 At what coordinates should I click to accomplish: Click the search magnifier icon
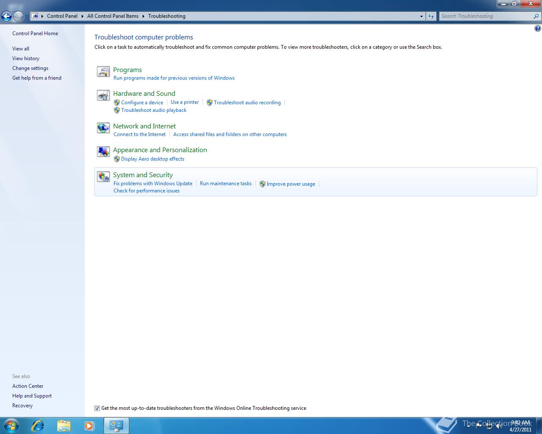click(536, 16)
